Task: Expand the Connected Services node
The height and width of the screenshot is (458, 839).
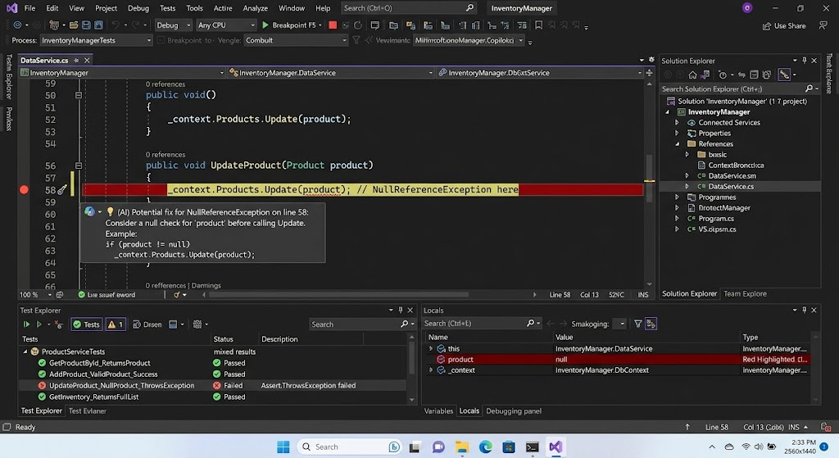Action: pyautogui.click(x=676, y=123)
